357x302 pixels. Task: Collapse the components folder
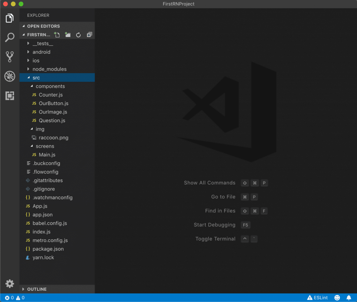pos(50,86)
